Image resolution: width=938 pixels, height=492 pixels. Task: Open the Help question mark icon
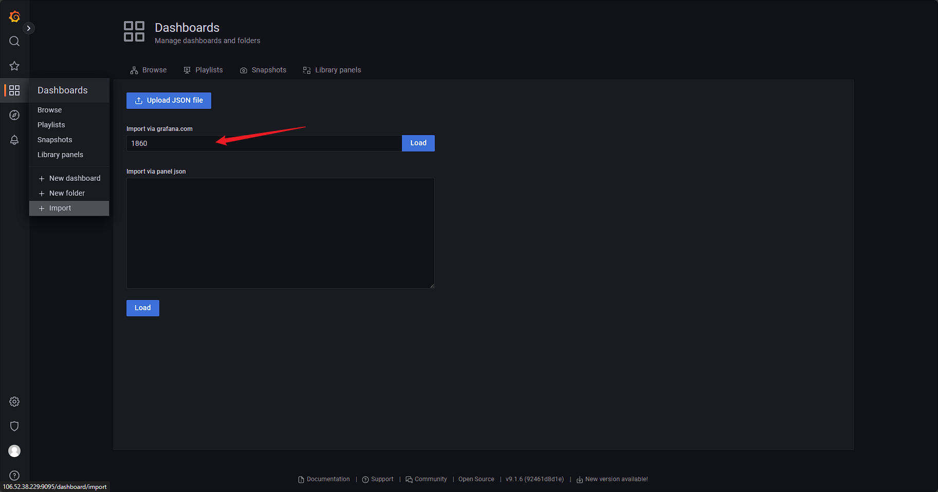point(14,476)
